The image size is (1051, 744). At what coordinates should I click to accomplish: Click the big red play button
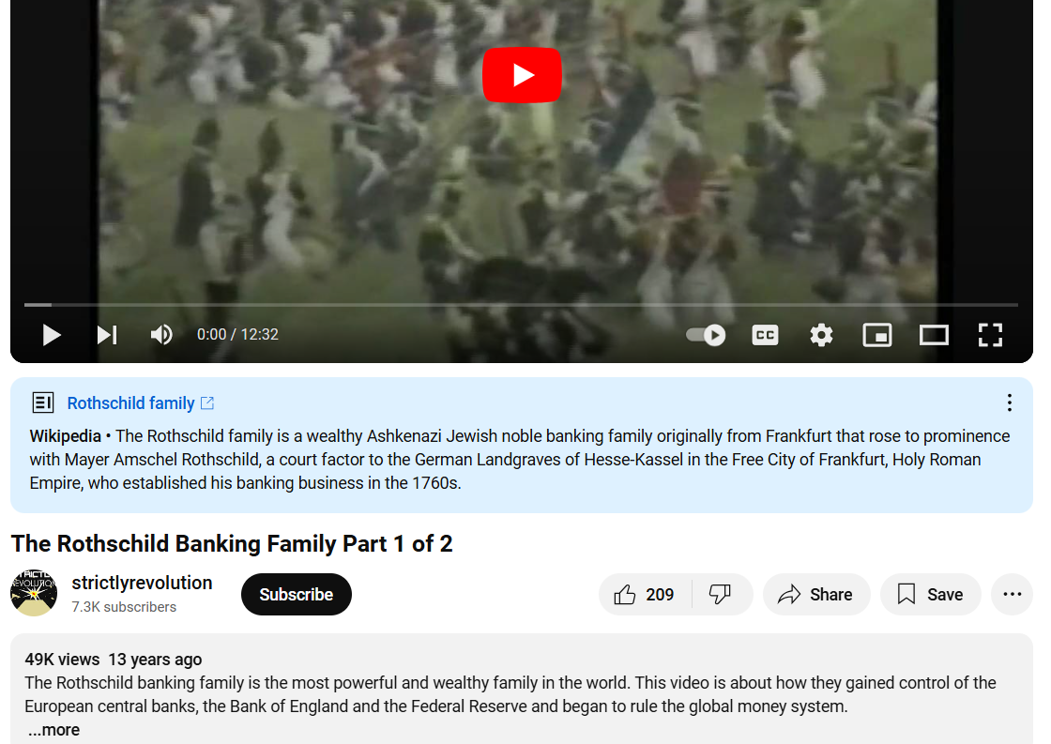tap(522, 75)
